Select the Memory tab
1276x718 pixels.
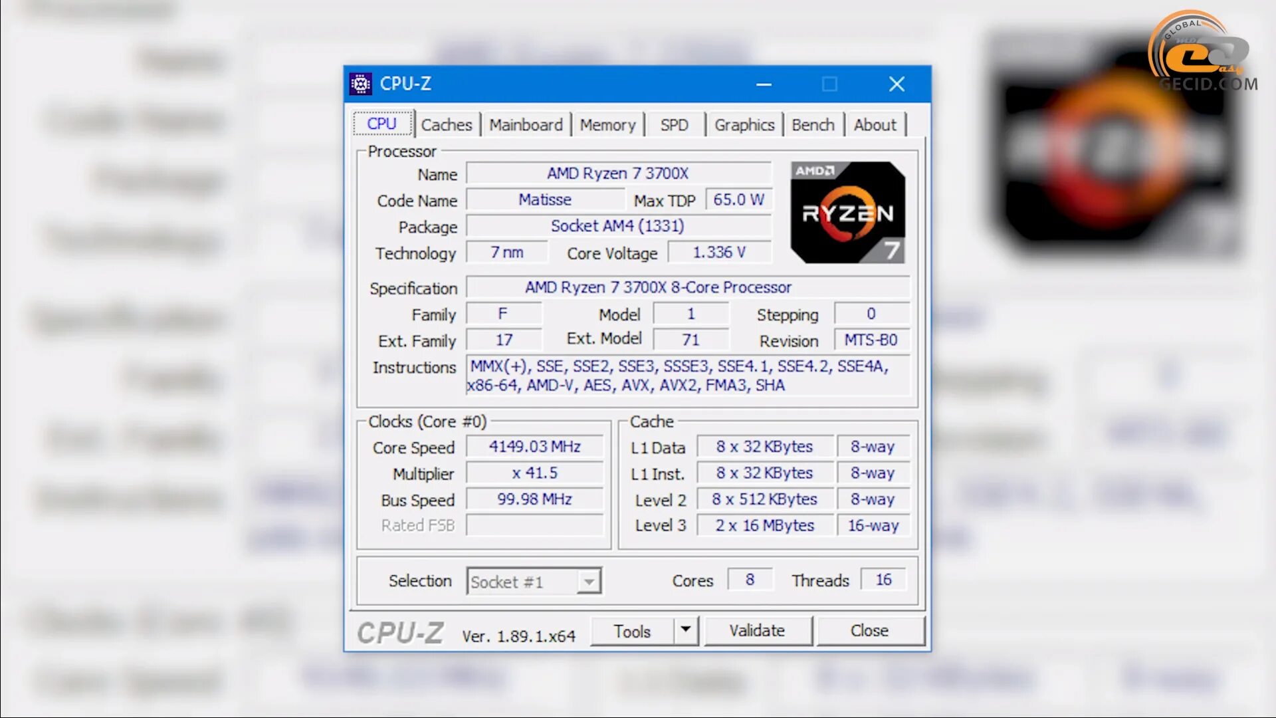607,125
